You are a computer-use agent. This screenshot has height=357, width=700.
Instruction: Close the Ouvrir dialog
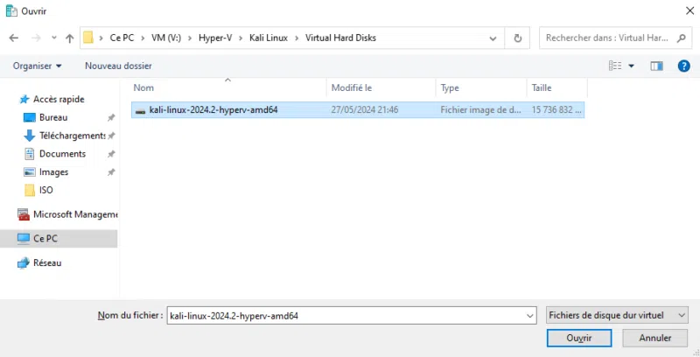pos(689,10)
